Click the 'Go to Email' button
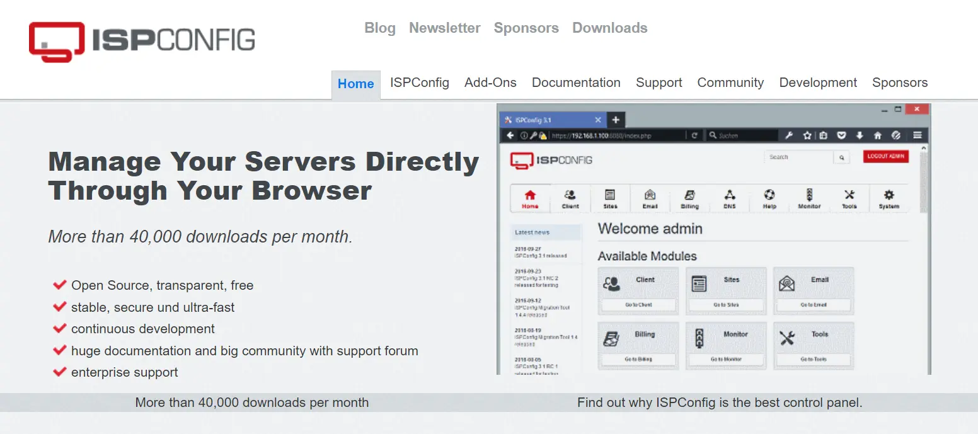978x434 pixels. (814, 305)
